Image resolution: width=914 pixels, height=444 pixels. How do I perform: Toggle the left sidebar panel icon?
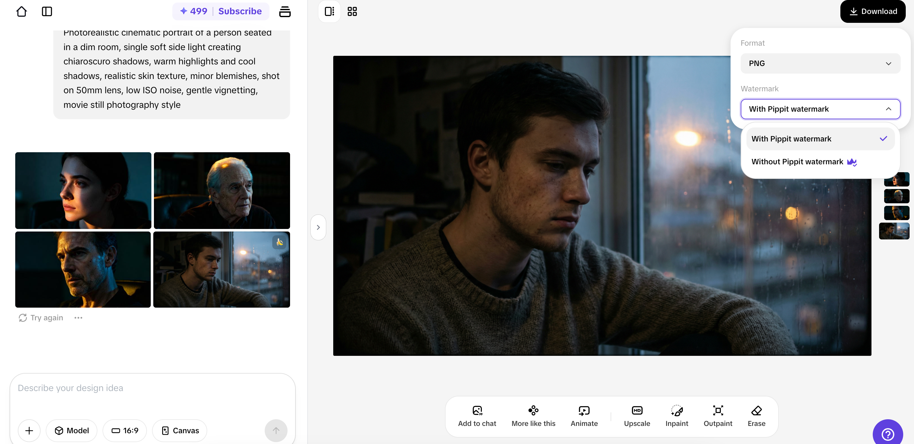[x=47, y=11]
